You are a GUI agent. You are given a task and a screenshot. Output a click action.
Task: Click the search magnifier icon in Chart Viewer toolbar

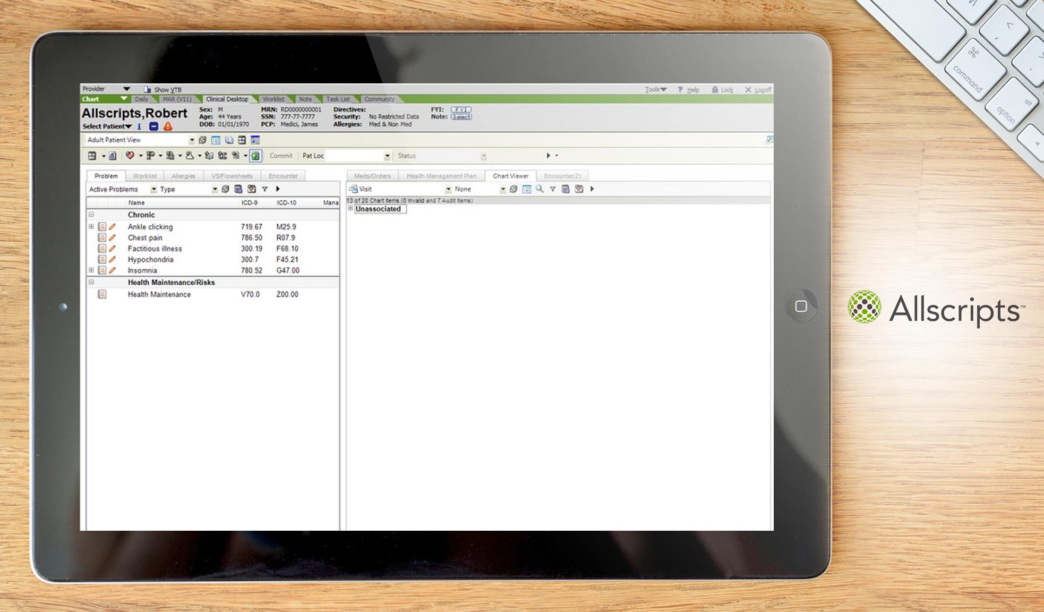(x=539, y=189)
